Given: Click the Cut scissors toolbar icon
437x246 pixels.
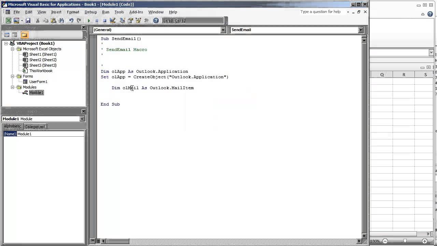Looking at the screenshot, I should 38,21.
